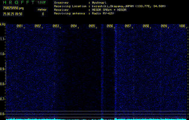Click time marker 1000
The image size is (189, 120).
(182, 26)
